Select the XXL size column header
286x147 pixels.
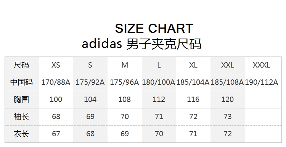[x=227, y=65]
